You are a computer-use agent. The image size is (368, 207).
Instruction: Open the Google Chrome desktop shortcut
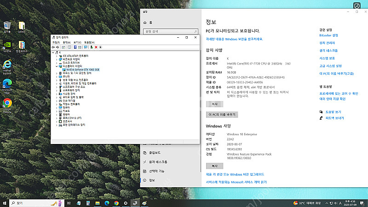(x=7, y=106)
